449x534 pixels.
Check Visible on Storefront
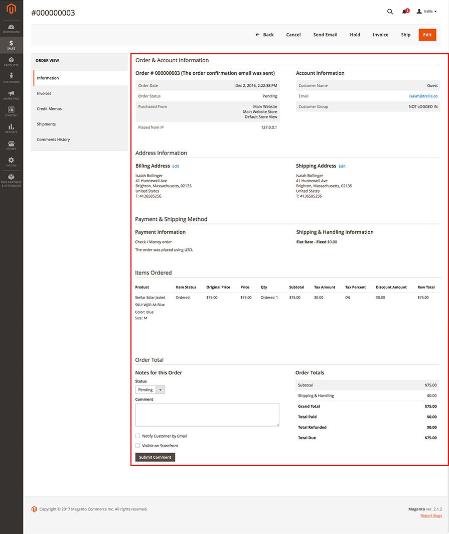coord(137,445)
